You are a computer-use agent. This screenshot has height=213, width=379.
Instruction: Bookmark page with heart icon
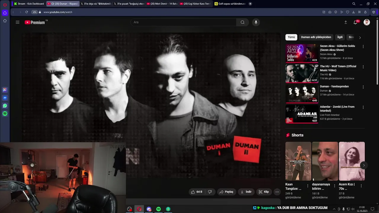[348, 12]
